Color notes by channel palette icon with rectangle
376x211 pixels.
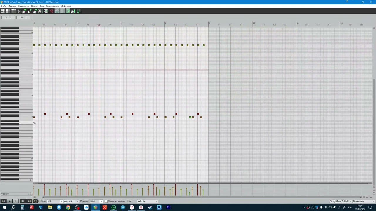point(24,11)
